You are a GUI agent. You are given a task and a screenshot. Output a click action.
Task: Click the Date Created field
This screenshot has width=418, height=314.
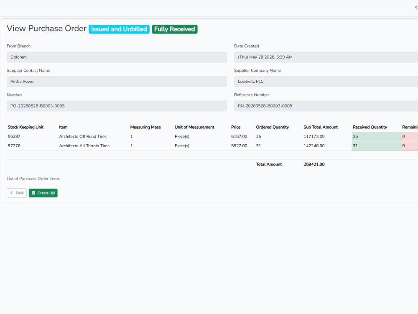326,57
